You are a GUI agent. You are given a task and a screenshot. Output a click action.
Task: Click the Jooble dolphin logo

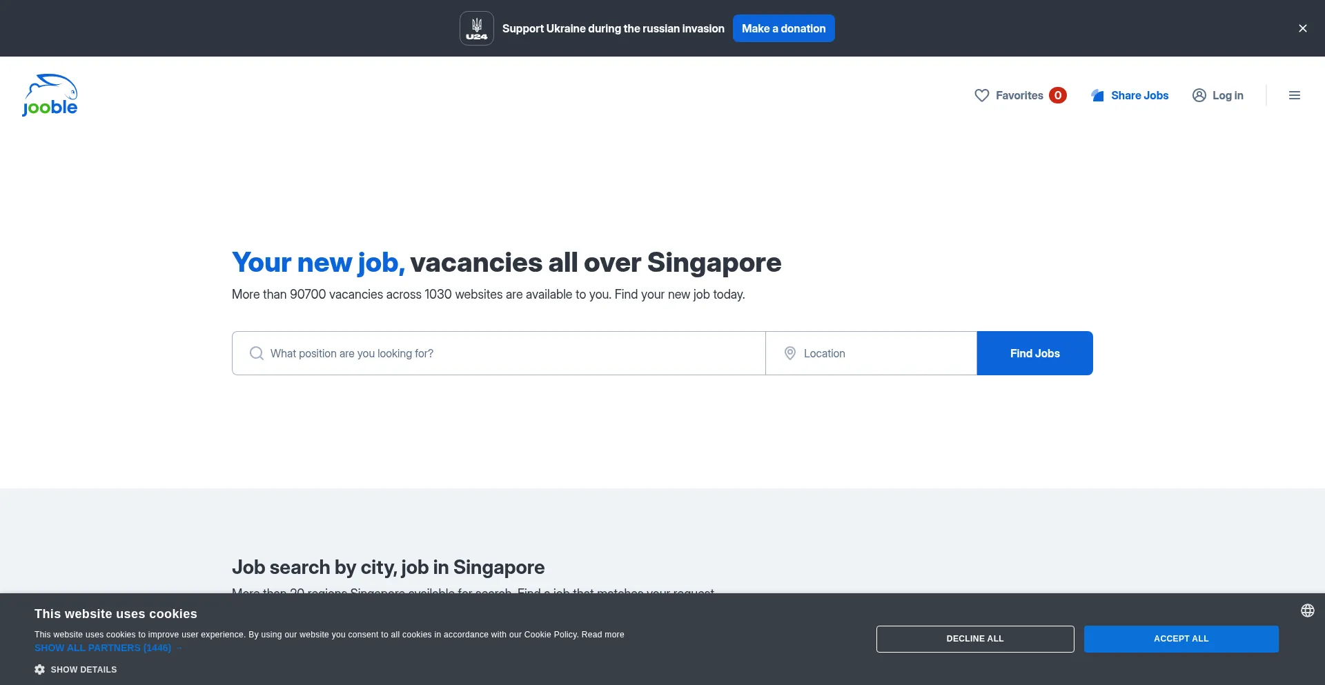pyautogui.click(x=50, y=95)
